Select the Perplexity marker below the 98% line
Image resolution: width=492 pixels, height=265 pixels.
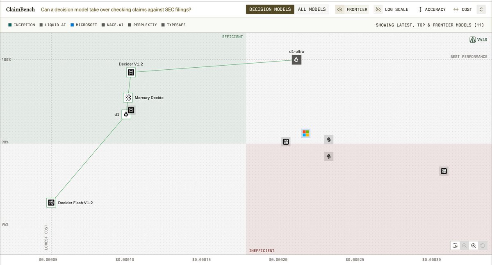(328, 156)
